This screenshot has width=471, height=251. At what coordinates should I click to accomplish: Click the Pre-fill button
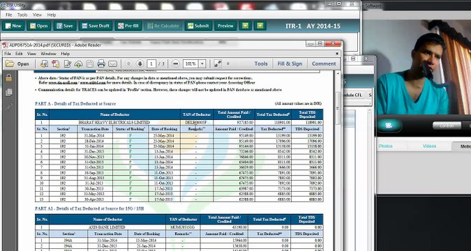128,26
